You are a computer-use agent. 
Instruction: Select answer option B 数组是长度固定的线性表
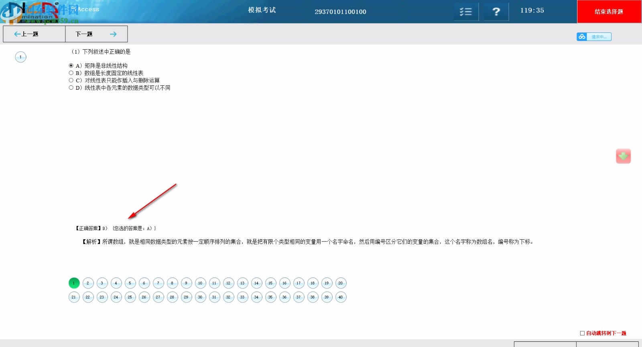71,73
